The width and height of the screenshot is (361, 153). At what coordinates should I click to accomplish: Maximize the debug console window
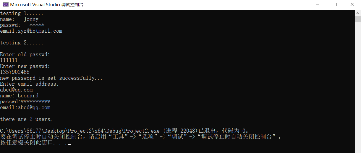point(335,4)
